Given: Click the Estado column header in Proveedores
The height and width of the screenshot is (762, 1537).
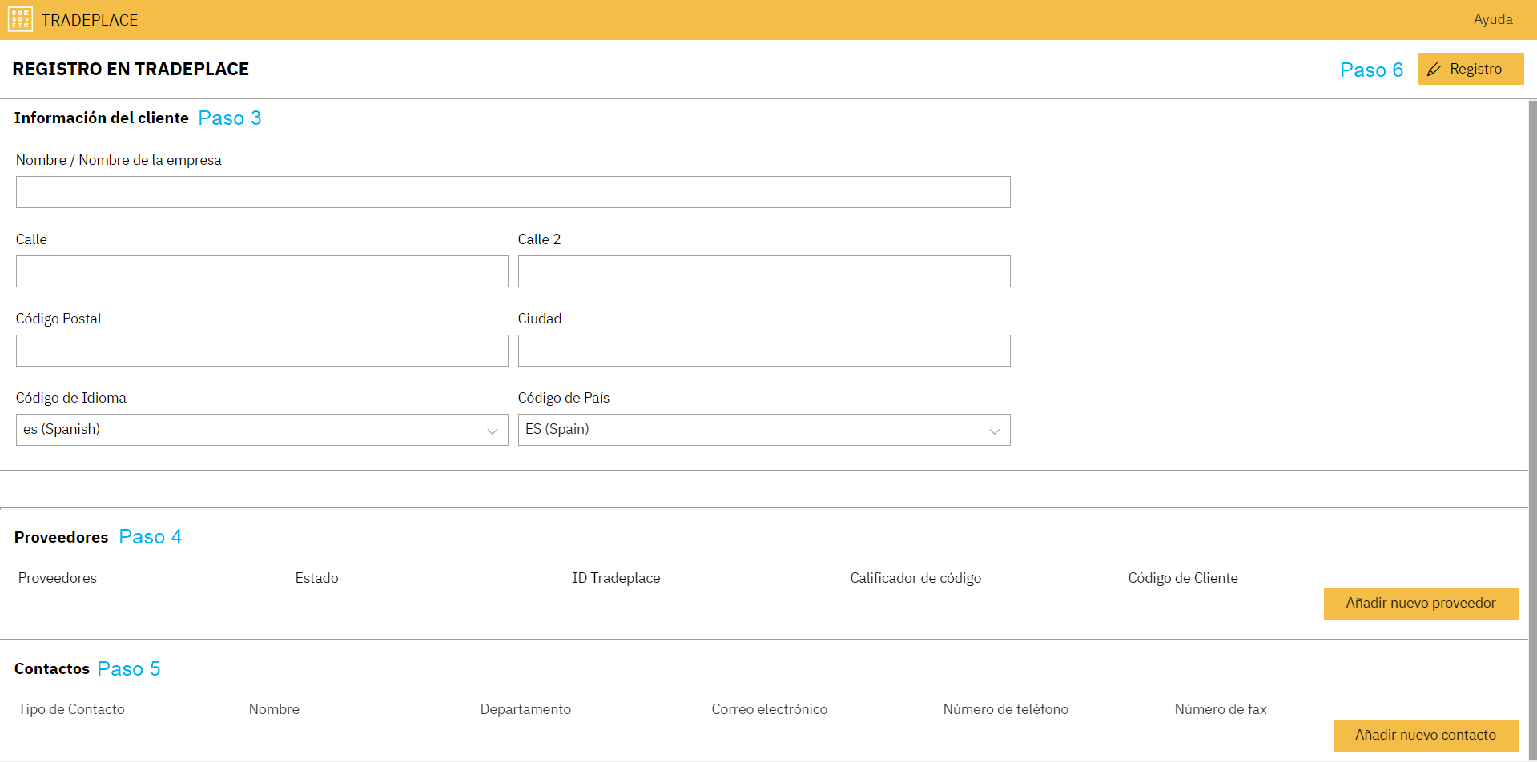Looking at the screenshot, I should pyautogui.click(x=316, y=578).
